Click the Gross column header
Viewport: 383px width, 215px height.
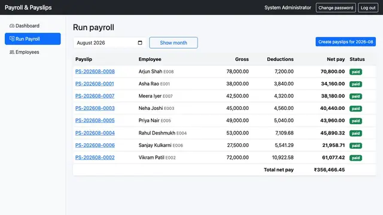(242, 59)
